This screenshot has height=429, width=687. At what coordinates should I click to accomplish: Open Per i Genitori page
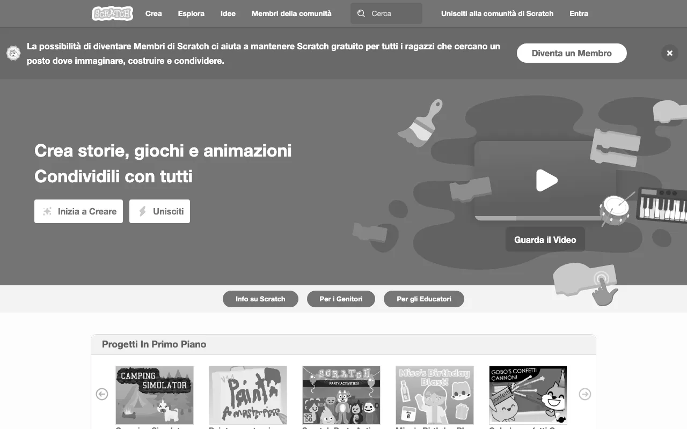(341, 299)
